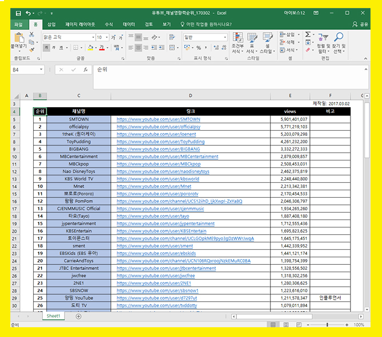Image resolution: width=382 pixels, height=337 pixels.
Task: Click the 공유 share button
Action: (360, 25)
